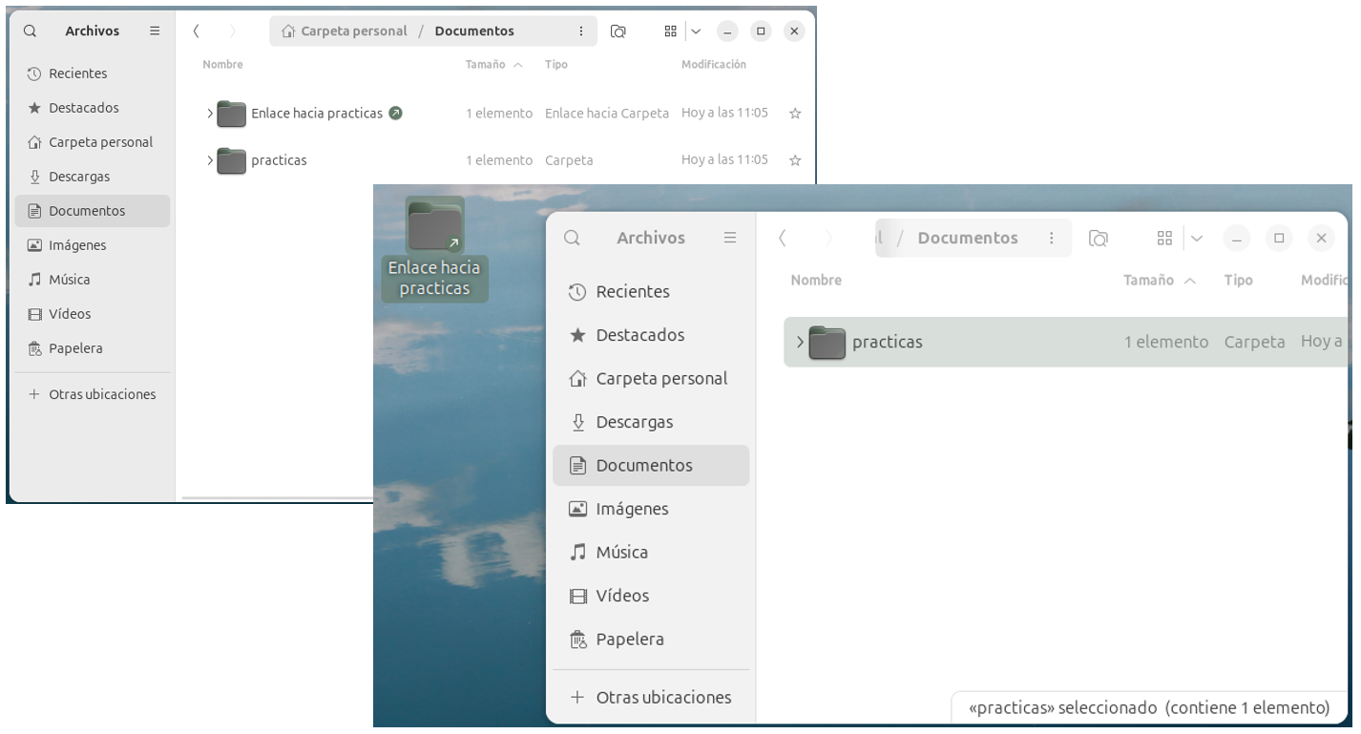Toggle grid view in the front window

coord(1164,239)
